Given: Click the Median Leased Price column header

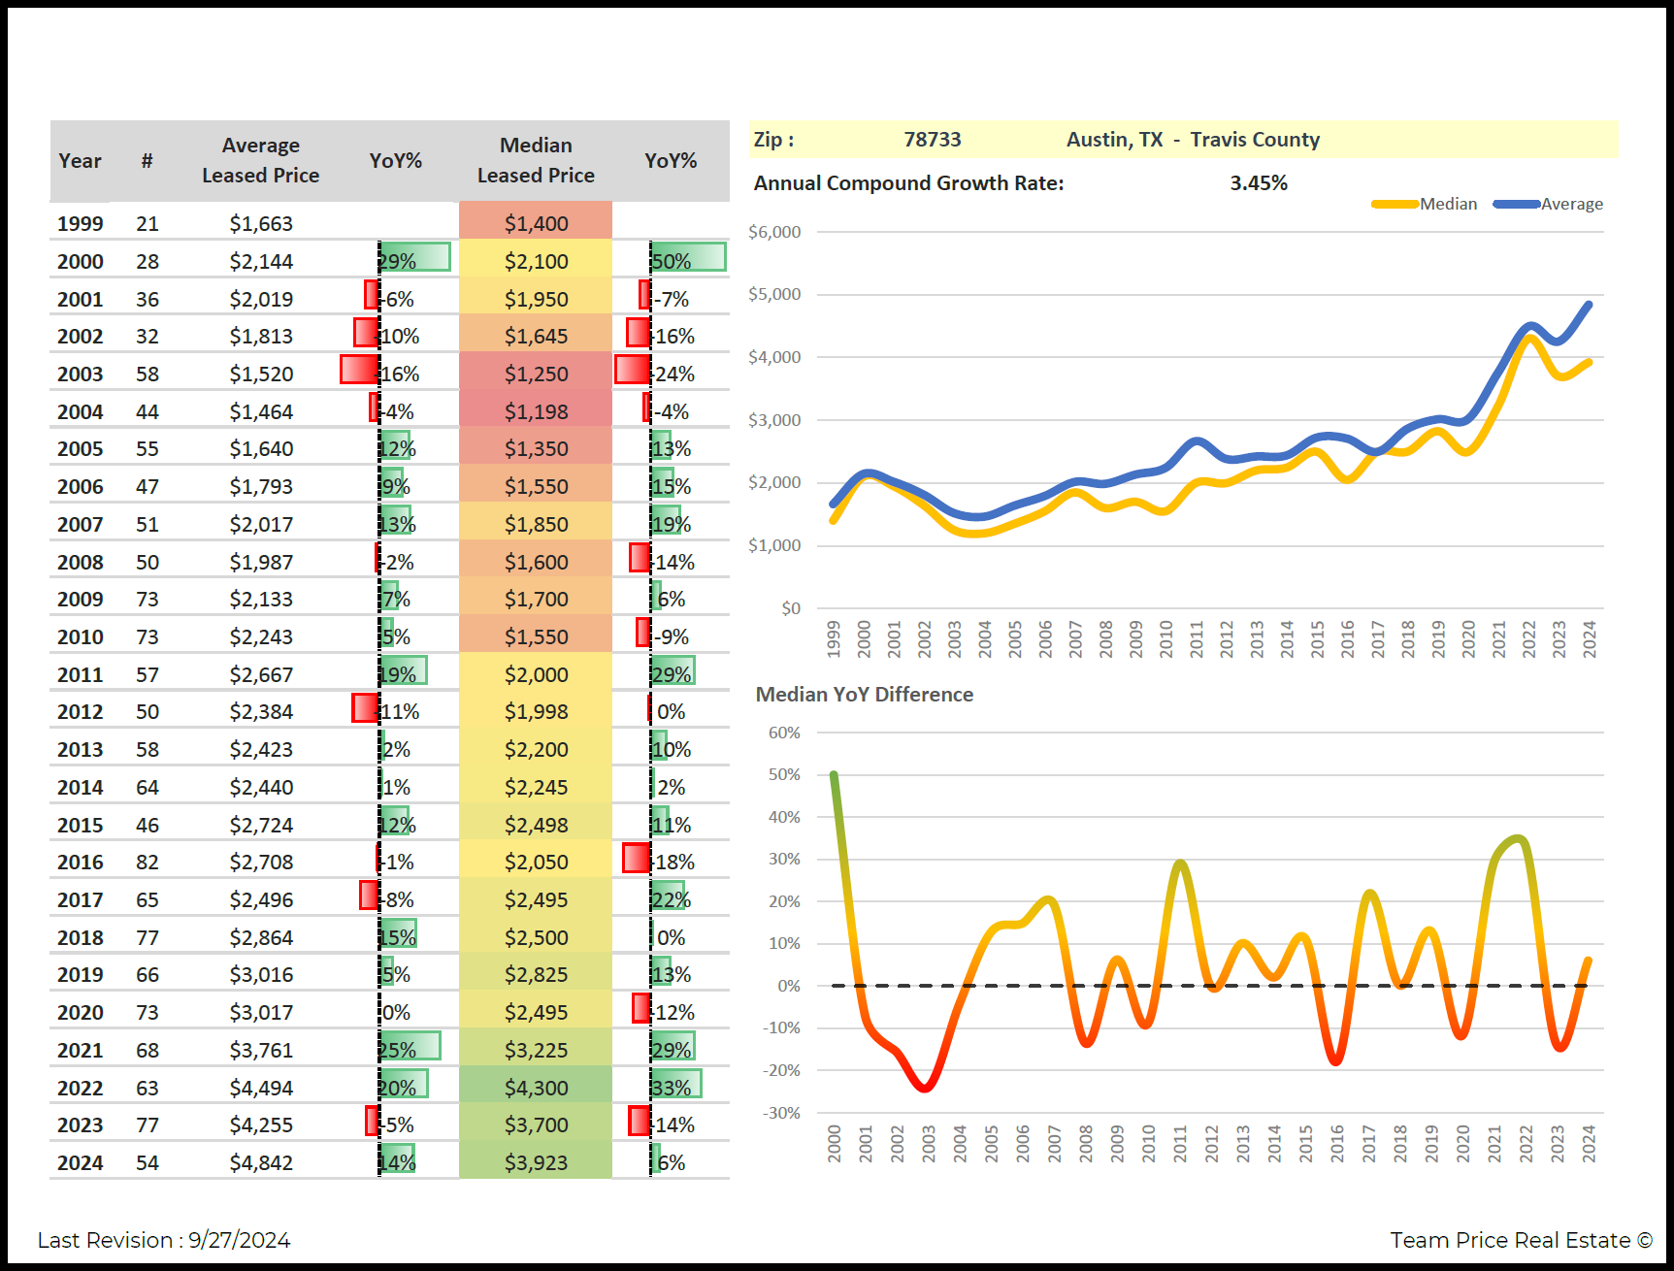Looking at the screenshot, I should click(536, 160).
